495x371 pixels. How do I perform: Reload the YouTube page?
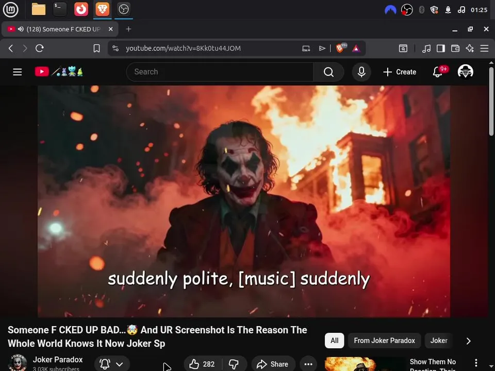click(40, 48)
